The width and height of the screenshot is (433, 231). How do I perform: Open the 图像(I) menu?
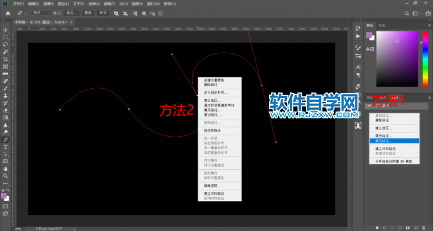[49, 4]
